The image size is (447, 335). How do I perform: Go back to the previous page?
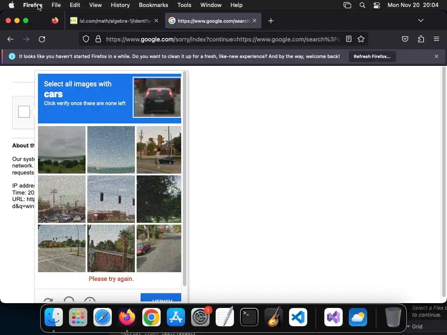click(x=10, y=39)
